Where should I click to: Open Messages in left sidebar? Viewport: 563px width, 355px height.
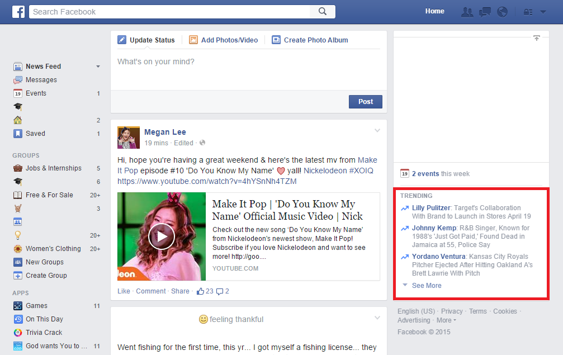(x=41, y=80)
